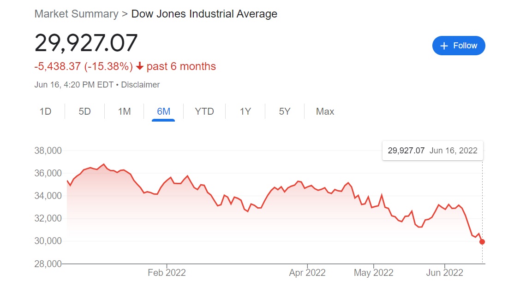Click the red down arrow icon
The width and height of the screenshot is (508, 286).
[x=140, y=67]
